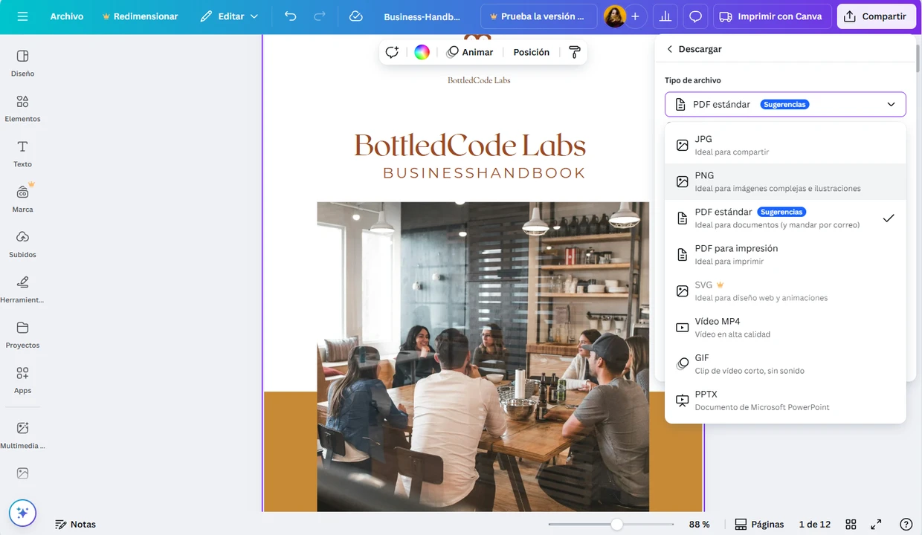Click the Posición button
The width and height of the screenshot is (922, 535).
click(x=531, y=52)
